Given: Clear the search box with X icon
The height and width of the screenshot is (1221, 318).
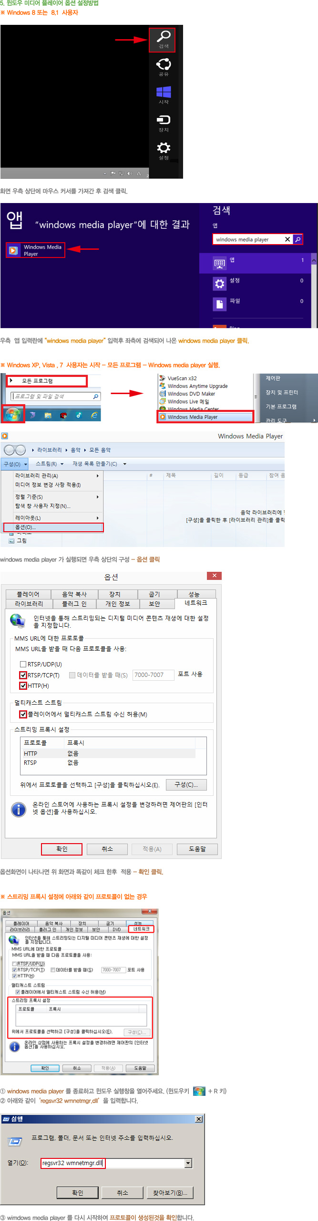Looking at the screenshot, I should [x=287, y=239].
